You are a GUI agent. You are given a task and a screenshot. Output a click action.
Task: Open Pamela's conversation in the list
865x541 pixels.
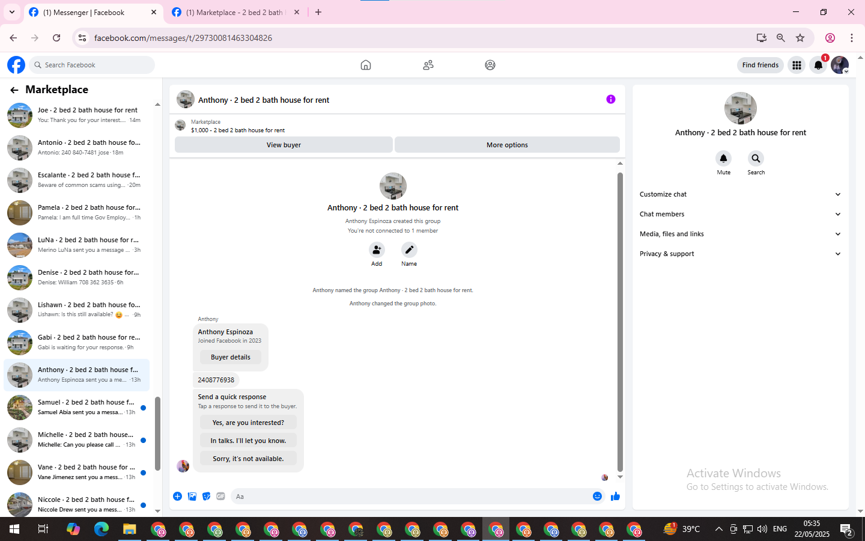(x=76, y=212)
